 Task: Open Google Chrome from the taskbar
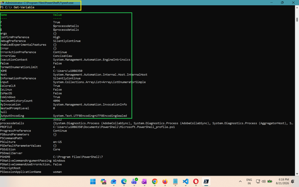pos(155,181)
